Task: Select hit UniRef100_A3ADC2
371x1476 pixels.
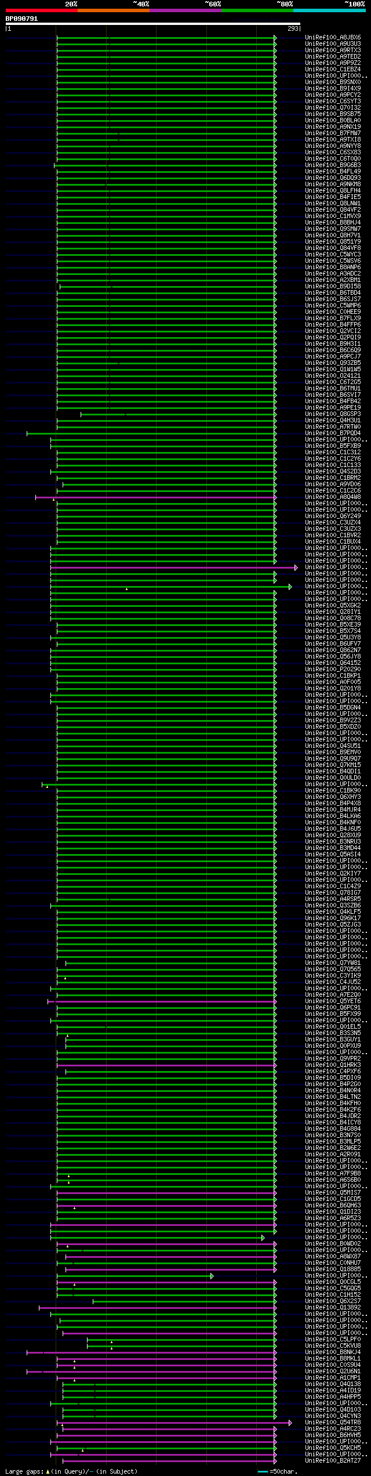Action: 333,274
